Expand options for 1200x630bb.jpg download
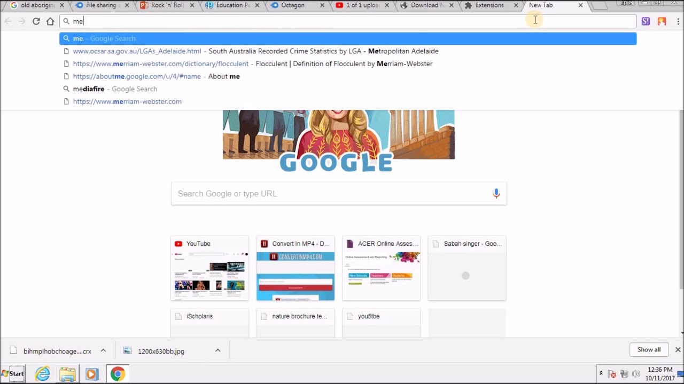Screen dimensions: 684x384 [217, 350]
